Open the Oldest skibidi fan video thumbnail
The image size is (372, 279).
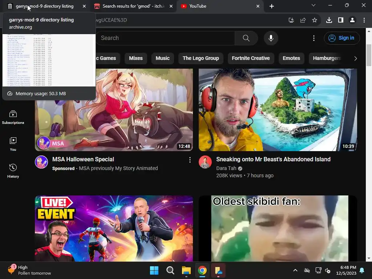click(x=278, y=229)
